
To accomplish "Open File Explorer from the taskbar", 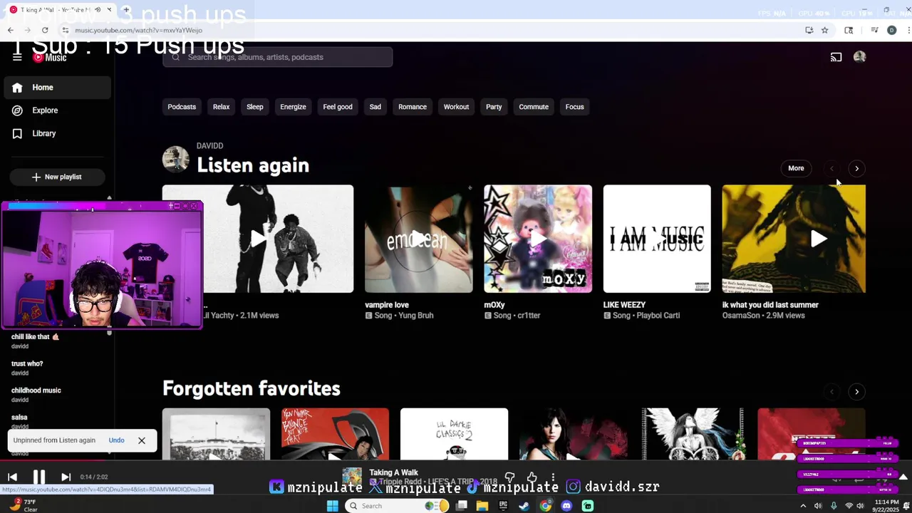I will (x=482, y=506).
